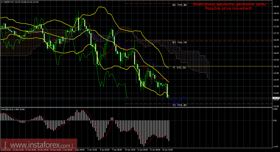The height and width of the screenshot is (152, 280).
Task: Click the 0.00 level on the MACD scale
Action: coord(275,121)
